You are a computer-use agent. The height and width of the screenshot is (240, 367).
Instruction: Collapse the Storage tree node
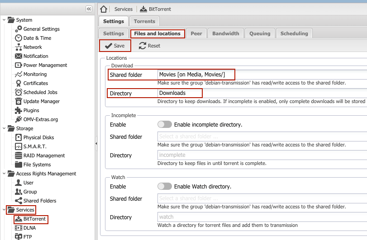[x=4, y=128]
